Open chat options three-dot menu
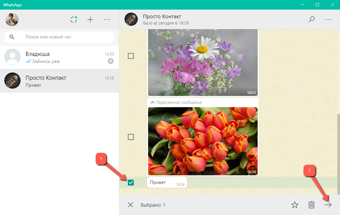This screenshot has height=215, width=340. point(328,20)
